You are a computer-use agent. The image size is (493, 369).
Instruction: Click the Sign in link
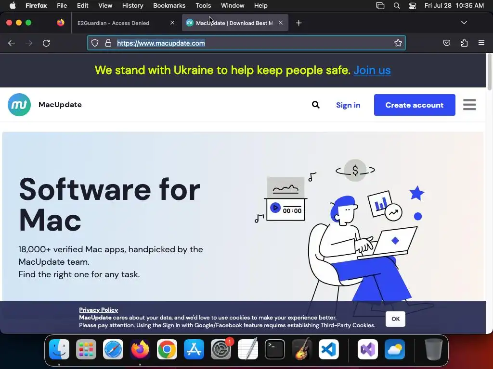coord(348,105)
